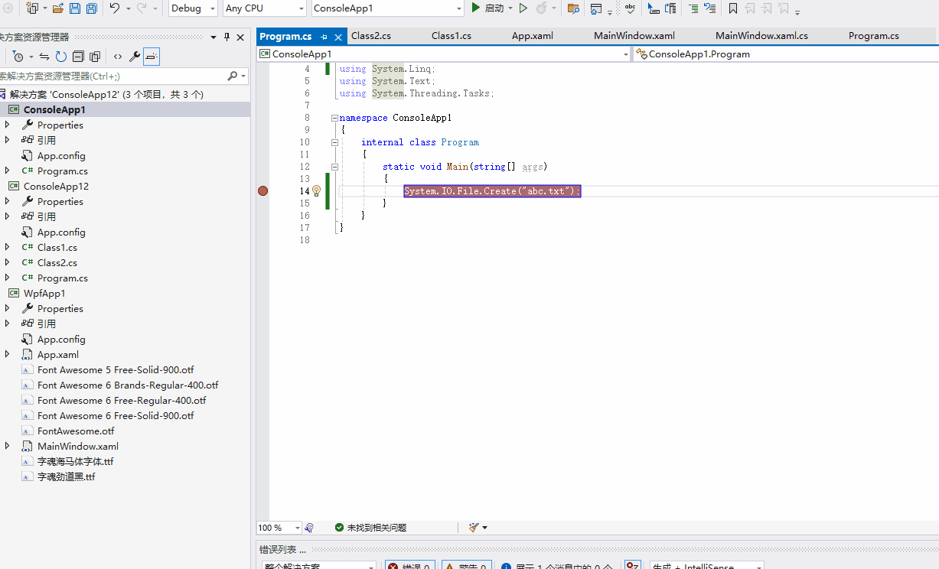Click the View Code angle-brackets icon
This screenshot has height=569, width=939.
pos(118,57)
